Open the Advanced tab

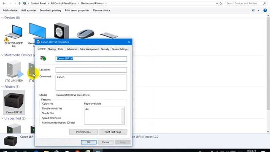pos(72,49)
